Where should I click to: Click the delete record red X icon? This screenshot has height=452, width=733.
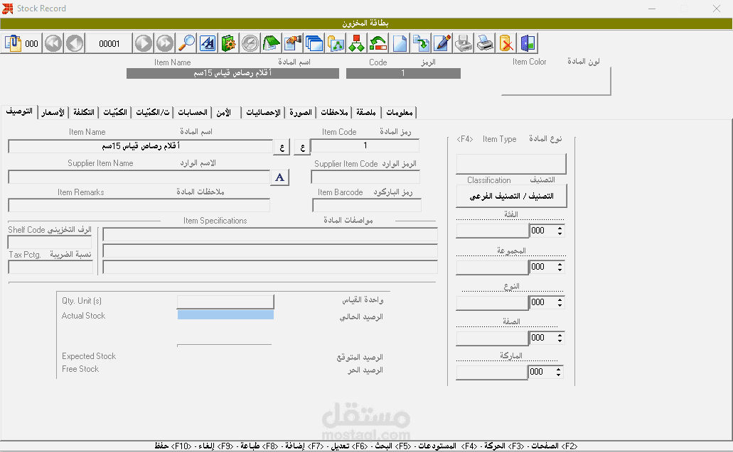point(506,43)
